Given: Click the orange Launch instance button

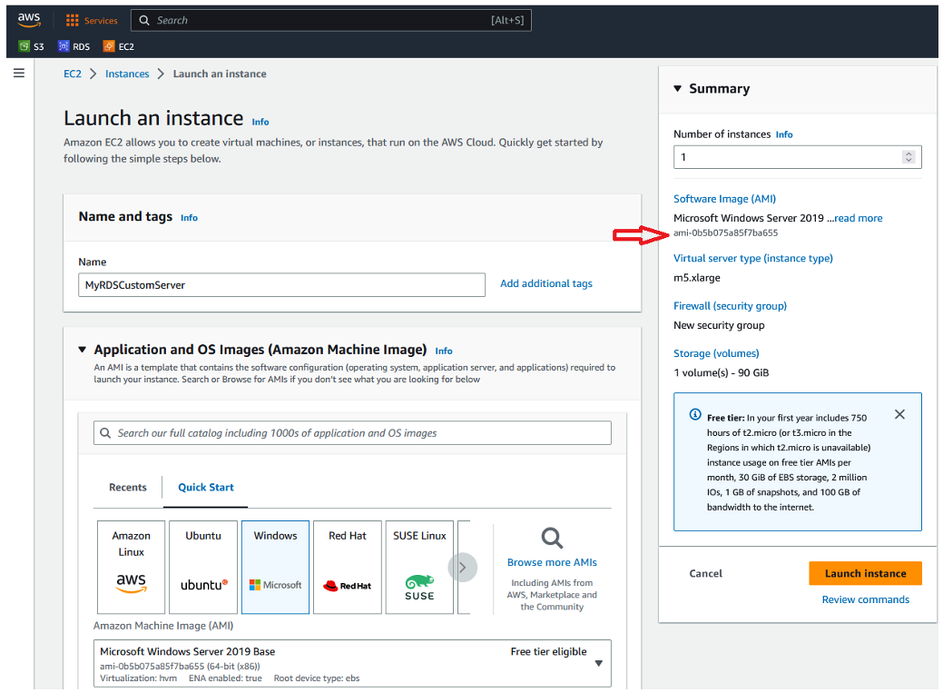Looking at the screenshot, I should (x=866, y=574).
